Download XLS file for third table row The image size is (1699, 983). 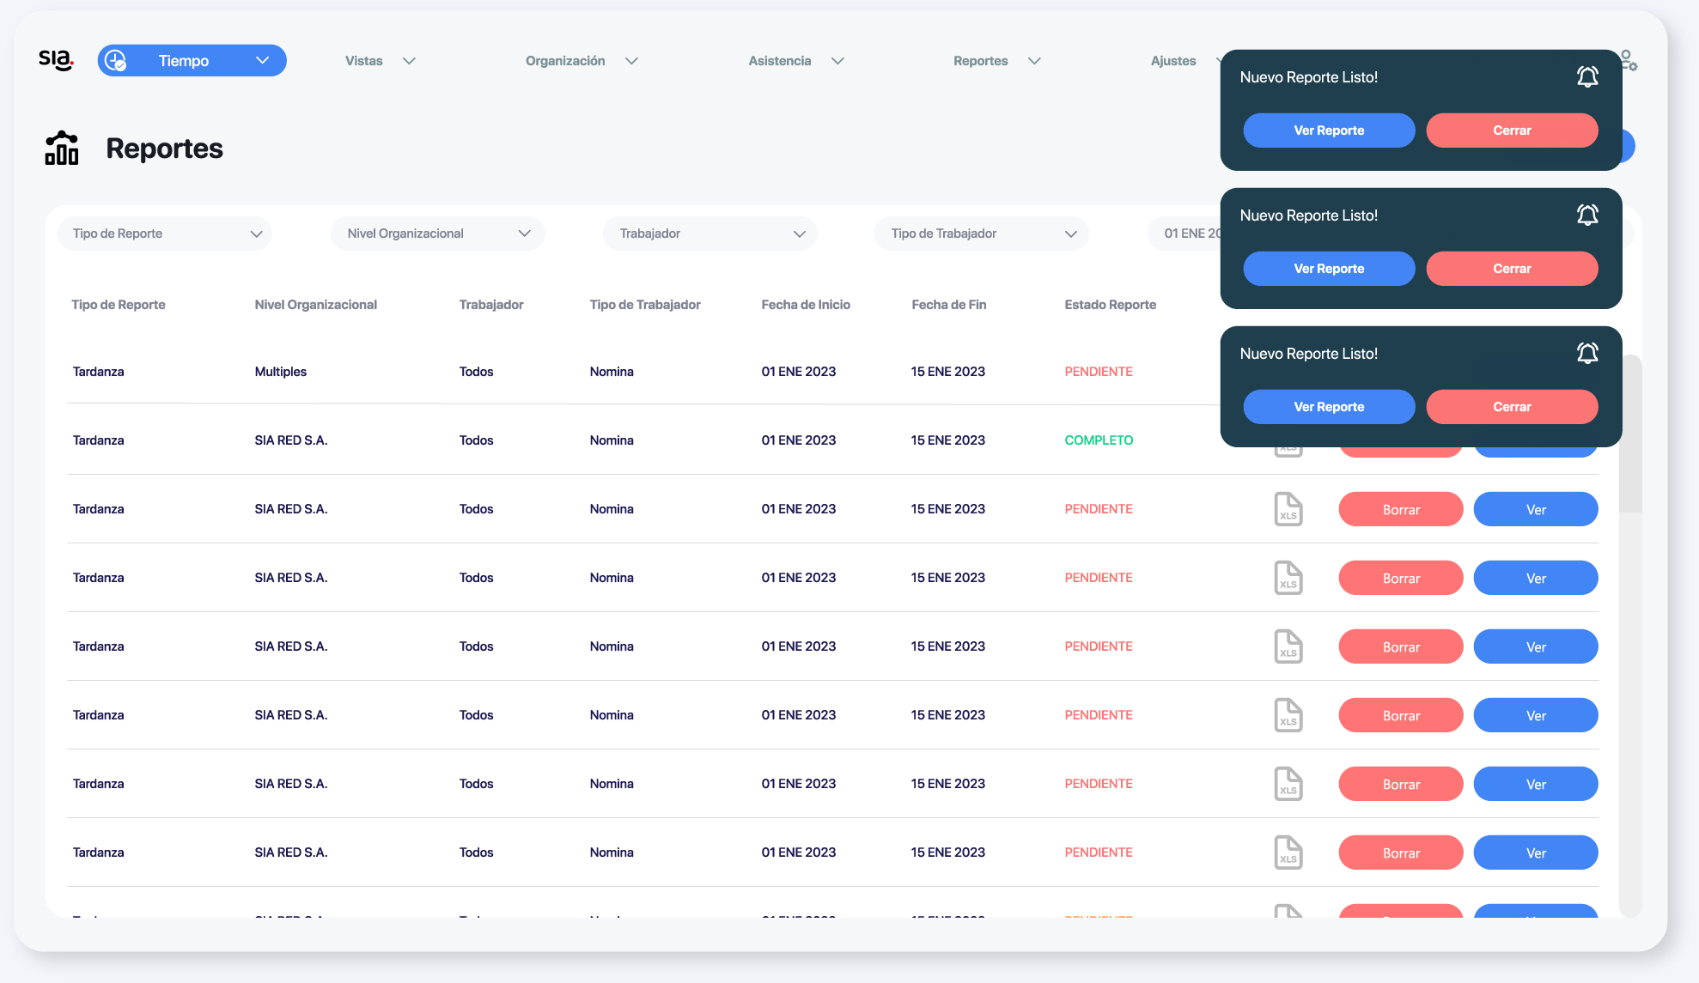click(x=1288, y=509)
